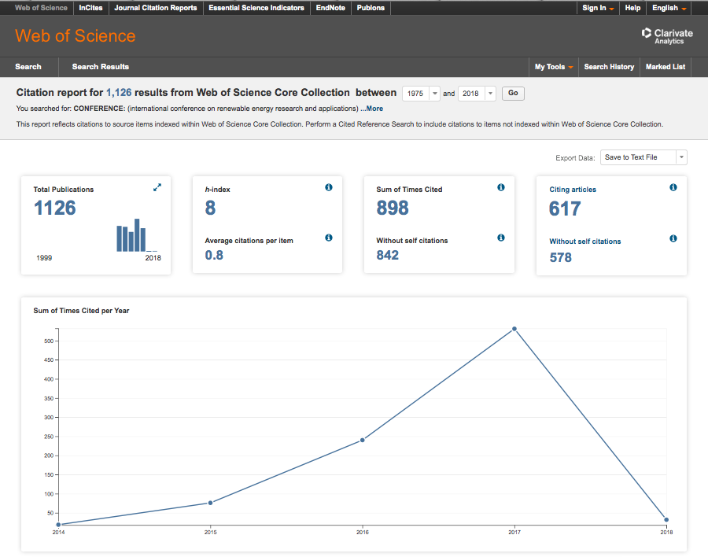Click the 617 citing articles count

tap(565, 208)
